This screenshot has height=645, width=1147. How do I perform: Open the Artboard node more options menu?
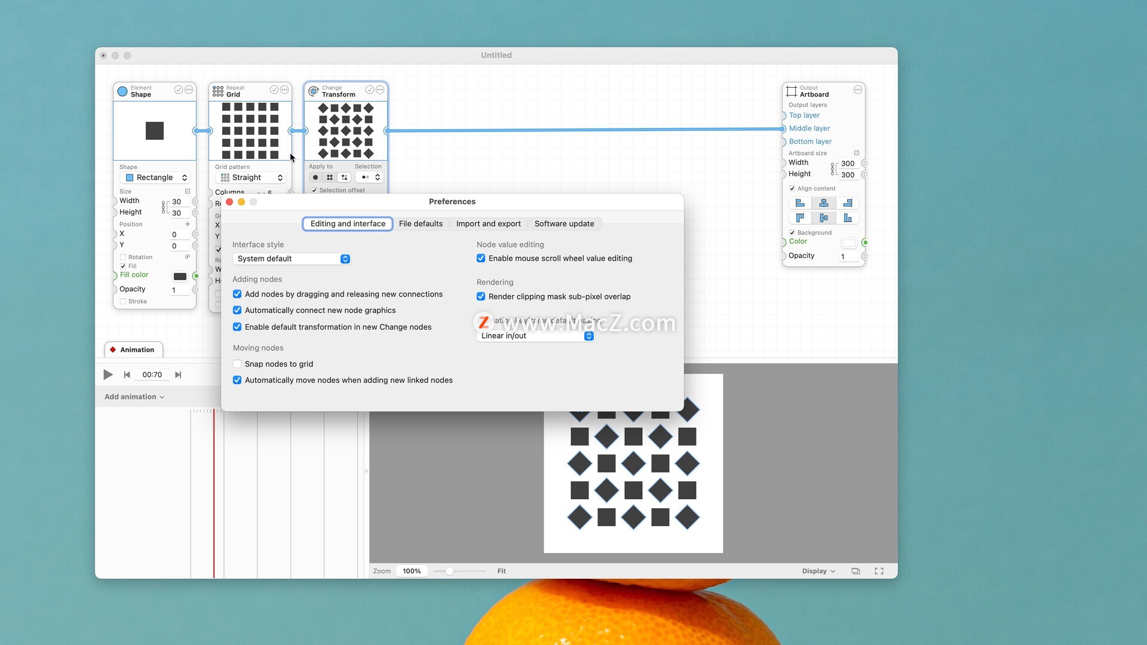858,90
